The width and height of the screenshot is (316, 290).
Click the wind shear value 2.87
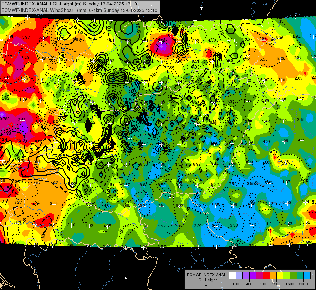coord(298,58)
